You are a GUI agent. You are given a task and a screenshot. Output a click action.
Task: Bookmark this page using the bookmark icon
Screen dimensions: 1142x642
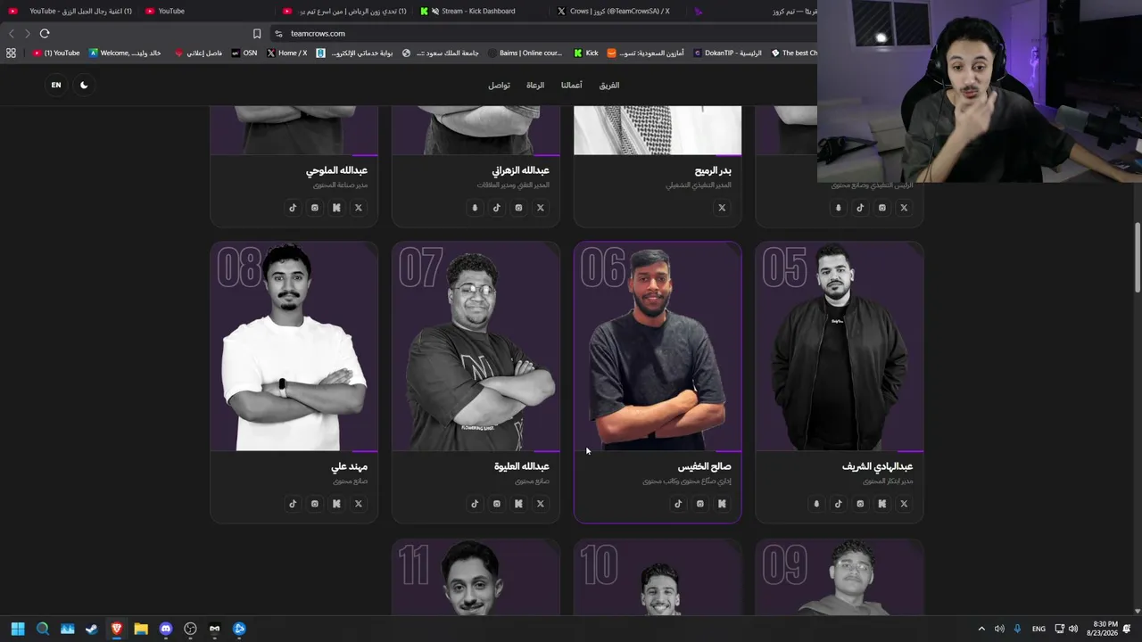point(257,34)
